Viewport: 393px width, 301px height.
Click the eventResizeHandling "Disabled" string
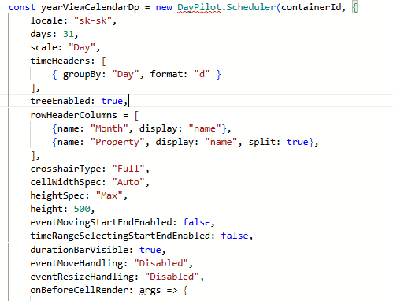[x=172, y=277]
